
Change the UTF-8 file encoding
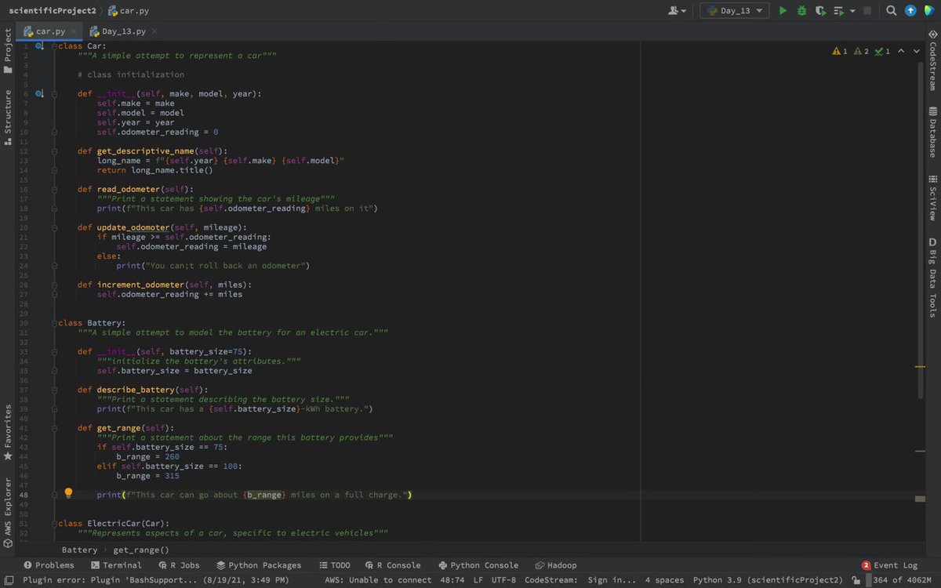coord(503,580)
